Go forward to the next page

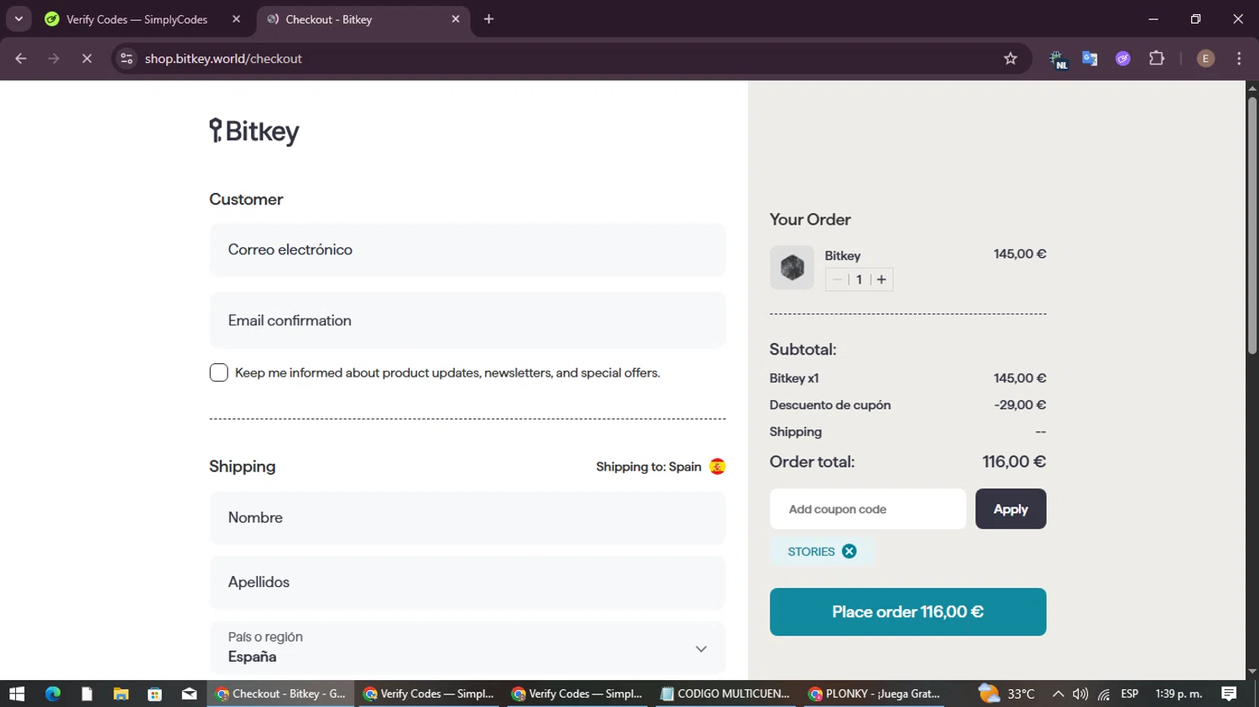coord(54,59)
